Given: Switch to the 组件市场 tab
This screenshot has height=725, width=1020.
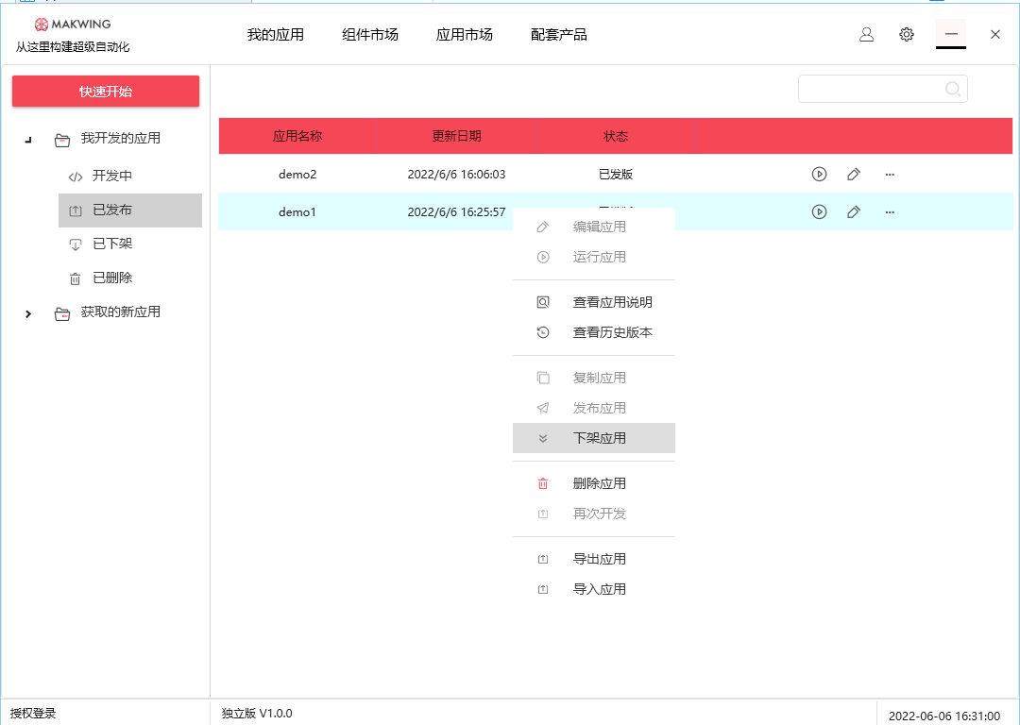Looking at the screenshot, I should click(x=369, y=34).
